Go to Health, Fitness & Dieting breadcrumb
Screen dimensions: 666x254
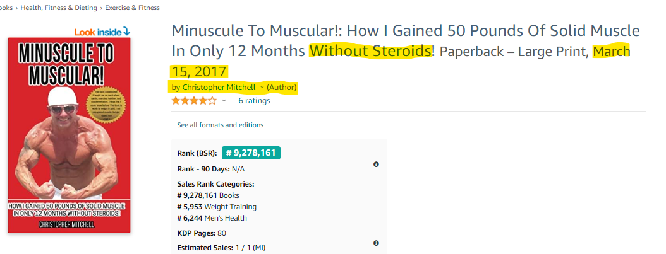tap(59, 8)
